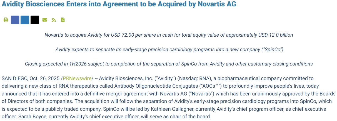337x121 pixels.
Task: Click the green printer icon
Action: pos(6,20)
